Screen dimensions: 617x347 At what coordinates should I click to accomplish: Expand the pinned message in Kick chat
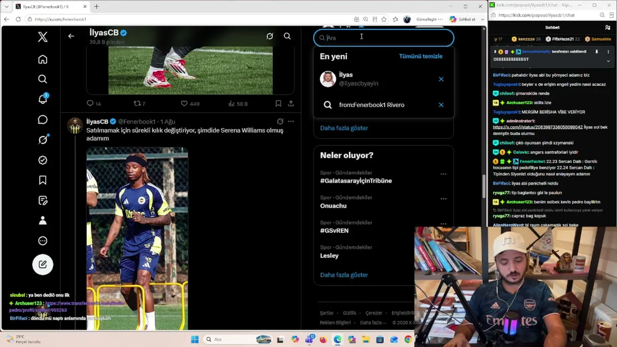pyautogui.click(x=608, y=61)
